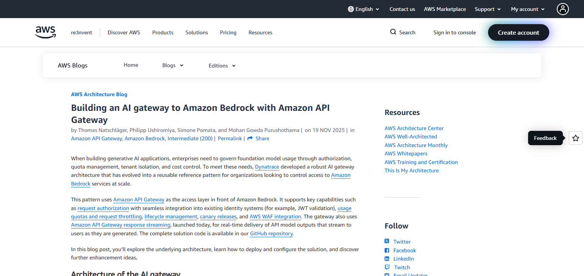Click the Twitter follow link text

[x=402, y=242]
